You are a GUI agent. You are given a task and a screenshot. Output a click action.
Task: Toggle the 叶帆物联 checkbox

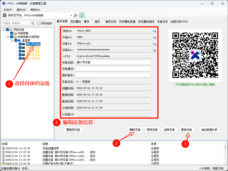pos(12,33)
